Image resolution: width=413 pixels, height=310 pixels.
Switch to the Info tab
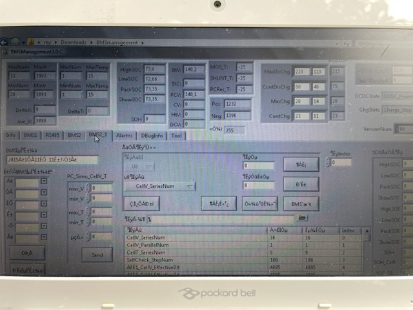[10, 136]
